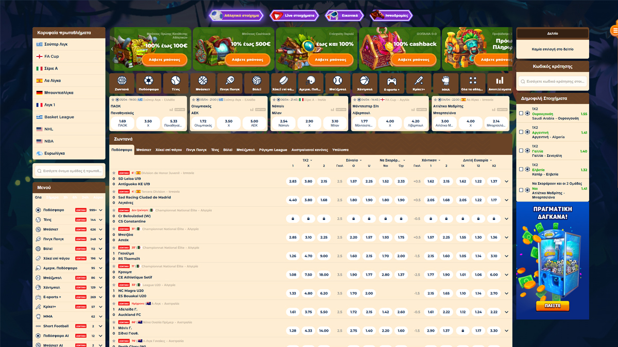Open the Πινγκ Πονγκ icon tile
This screenshot has width=618, height=347.
[x=229, y=82]
